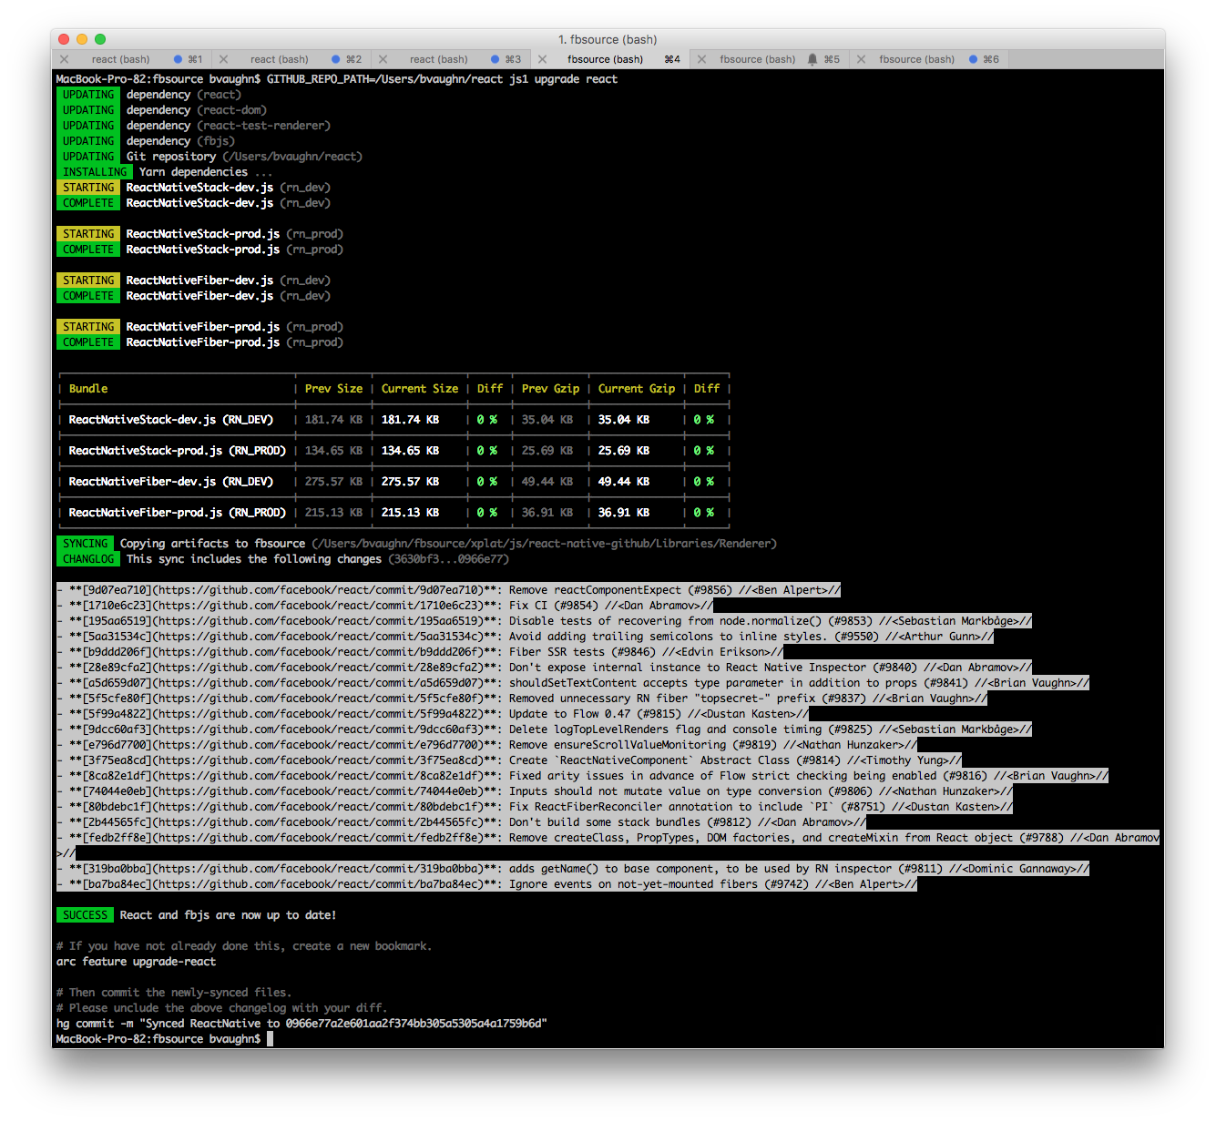
Task: Click the current gzip value 36.91 KB
Action: [624, 513]
